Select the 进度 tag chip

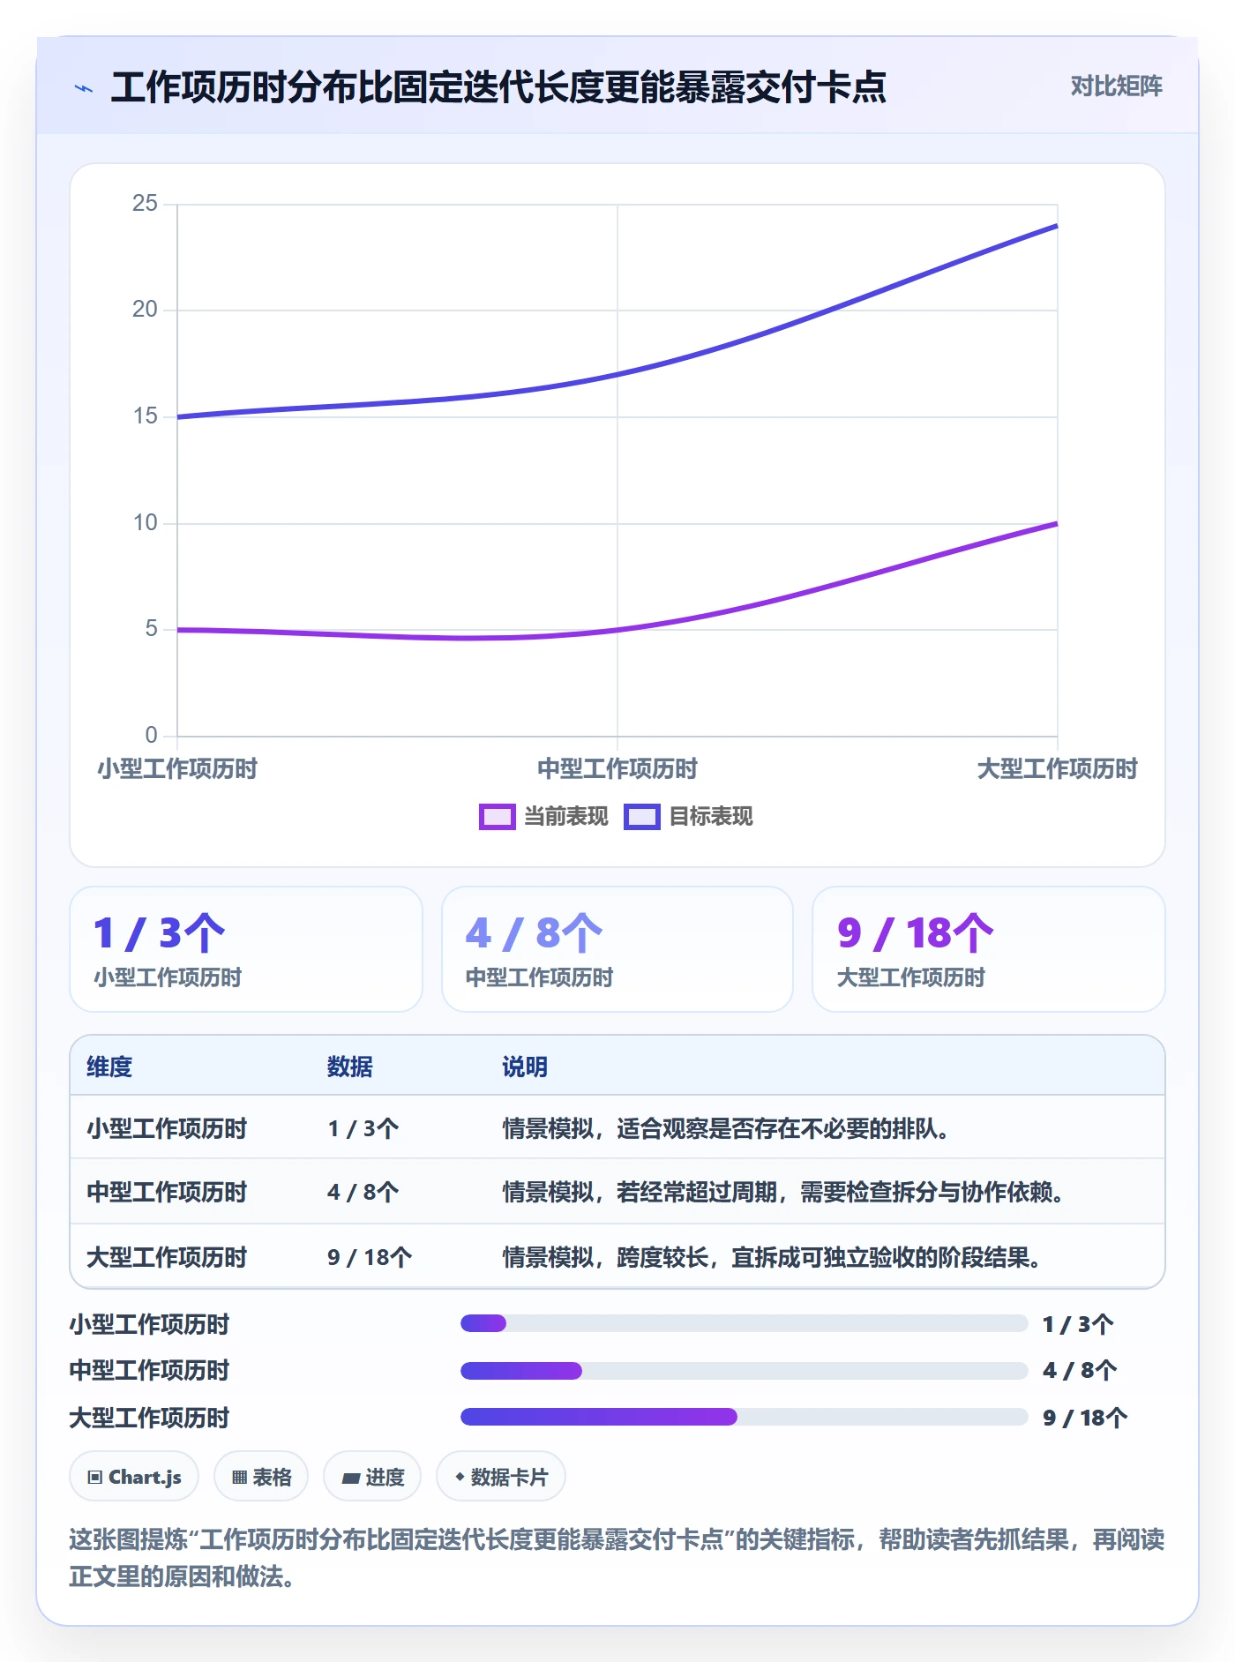pyautogui.click(x=372, y=1477)
